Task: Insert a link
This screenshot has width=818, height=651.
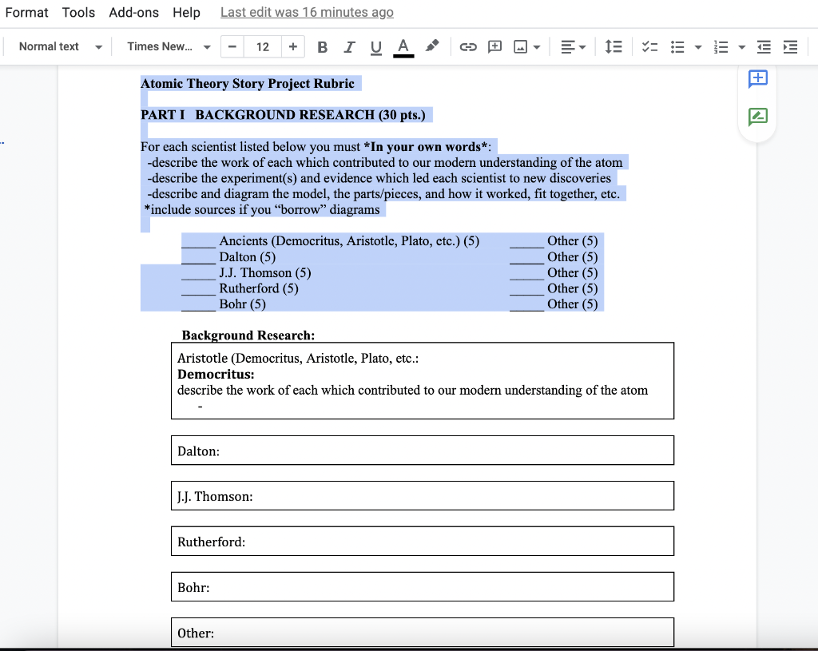Action: click(x=468, y=47)
